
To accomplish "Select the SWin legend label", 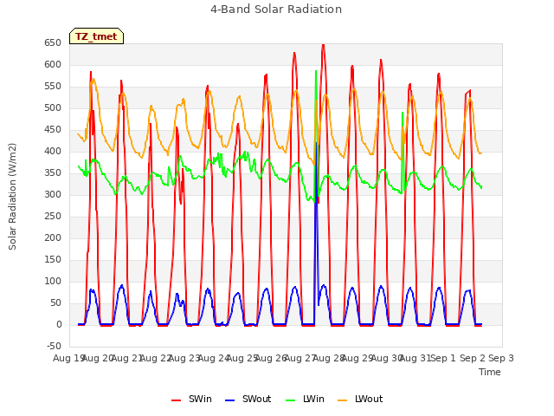I will pos(200,399).
